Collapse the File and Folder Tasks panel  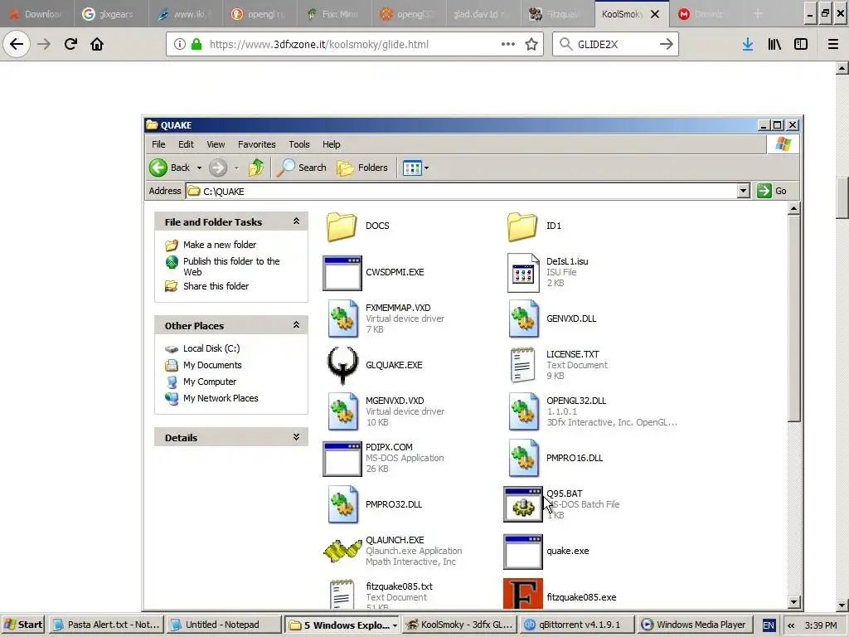[x=296, y=221]
